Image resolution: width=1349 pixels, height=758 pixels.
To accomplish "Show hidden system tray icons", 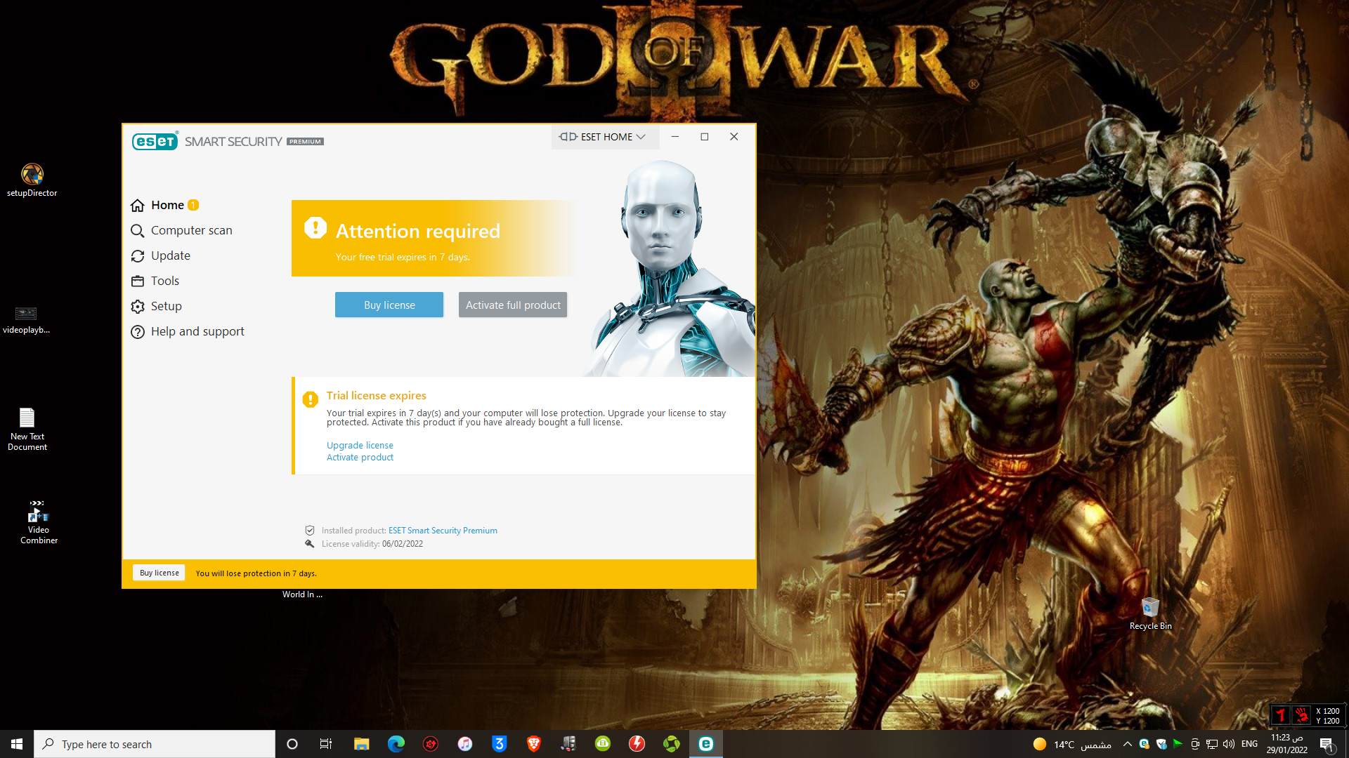I will 1128,744.
